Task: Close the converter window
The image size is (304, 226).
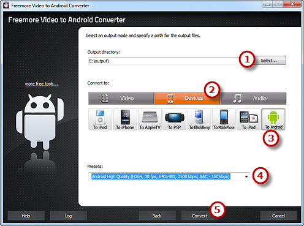Action: pos(292,4)
